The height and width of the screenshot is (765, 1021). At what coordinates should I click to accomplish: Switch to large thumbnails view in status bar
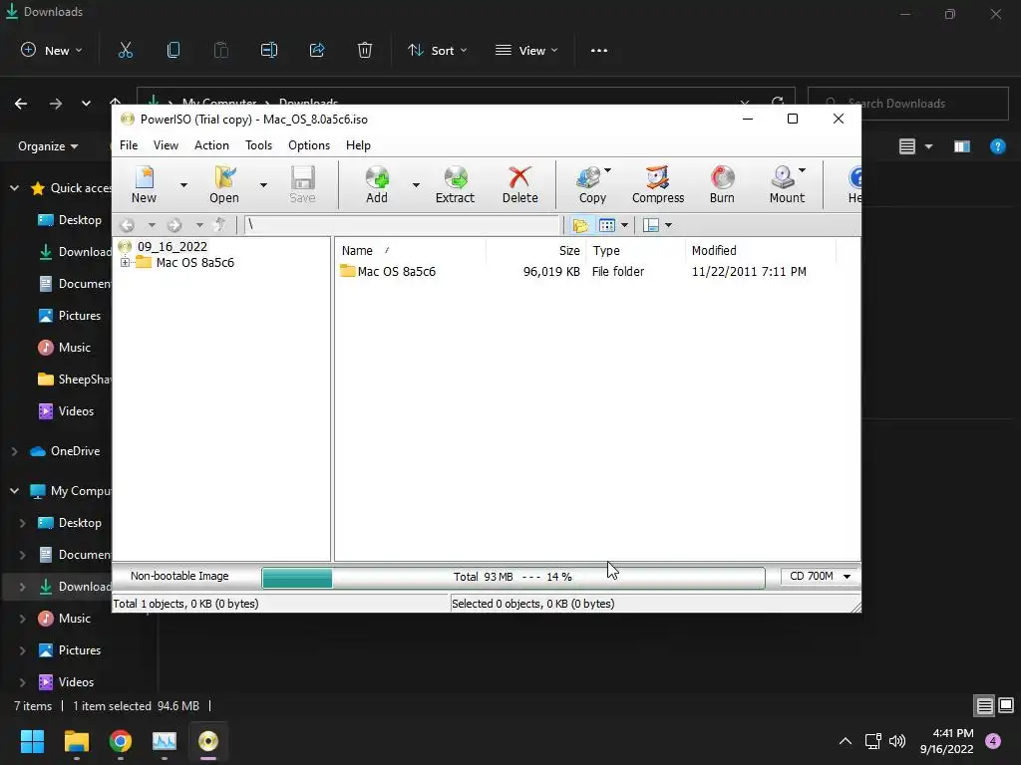pyautogui.click(x=1006, y=705)
